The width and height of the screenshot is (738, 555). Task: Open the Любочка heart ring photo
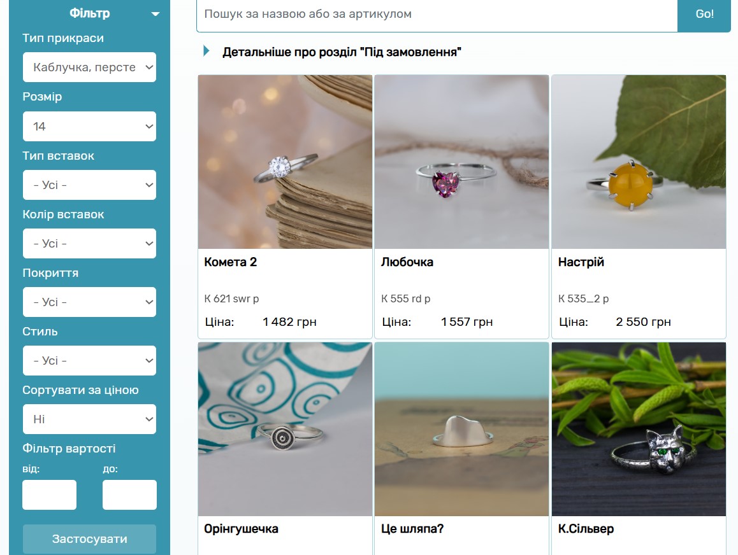(x=461, y=162)
